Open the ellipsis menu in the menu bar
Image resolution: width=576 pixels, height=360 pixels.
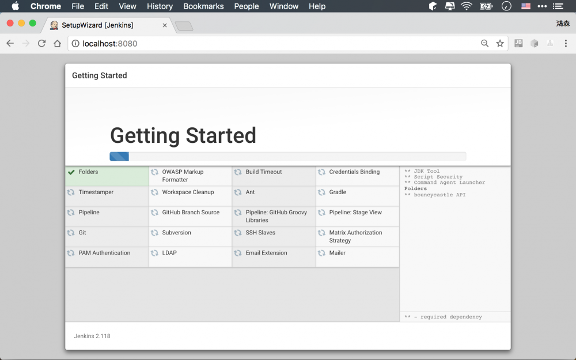541,6
